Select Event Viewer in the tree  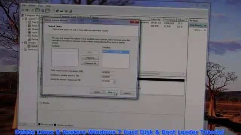click(x=34, y=26)
